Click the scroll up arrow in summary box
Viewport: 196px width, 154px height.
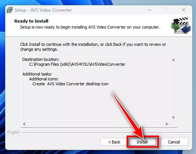(173, 60)
